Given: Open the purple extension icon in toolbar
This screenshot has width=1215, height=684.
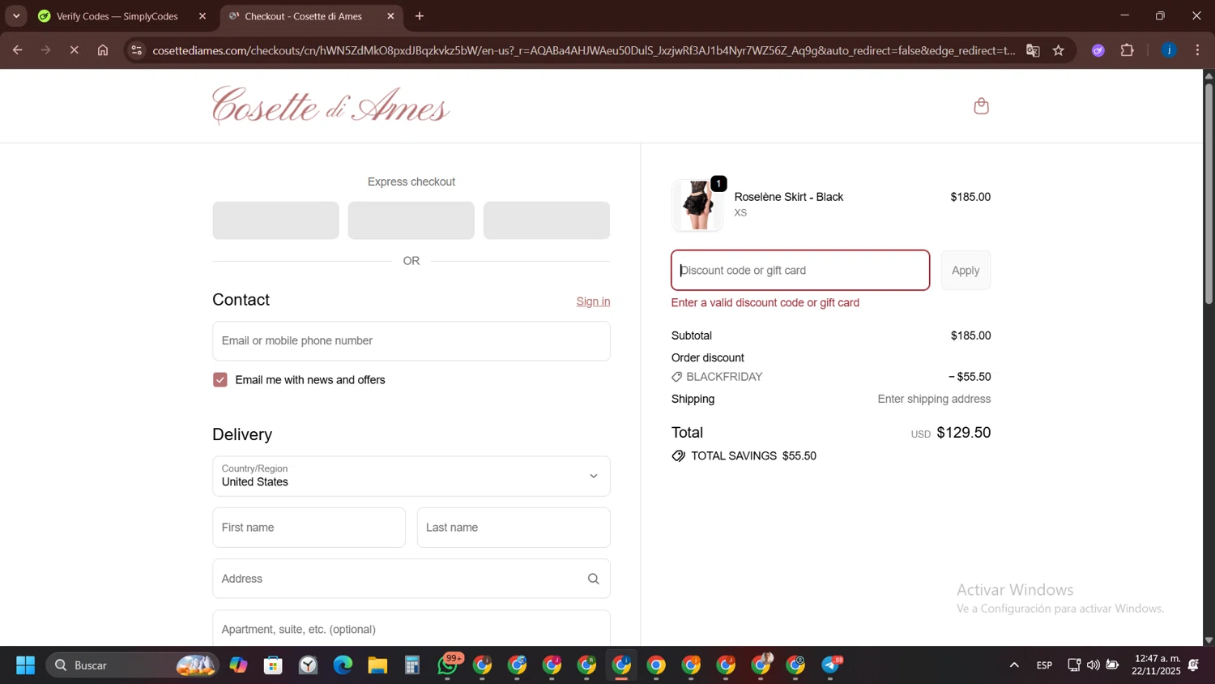Looking at the screenshot, I should pyautogui.click(x=1098, y=50).
